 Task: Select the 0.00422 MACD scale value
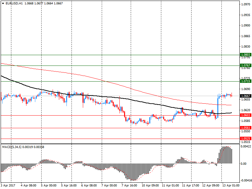coord(246,146)
